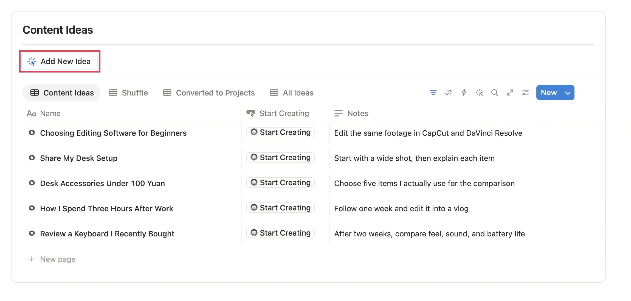Open the filter icon in database toolbar
The width and height of the screenshot is (631, 301).
(x=433, y=93)
